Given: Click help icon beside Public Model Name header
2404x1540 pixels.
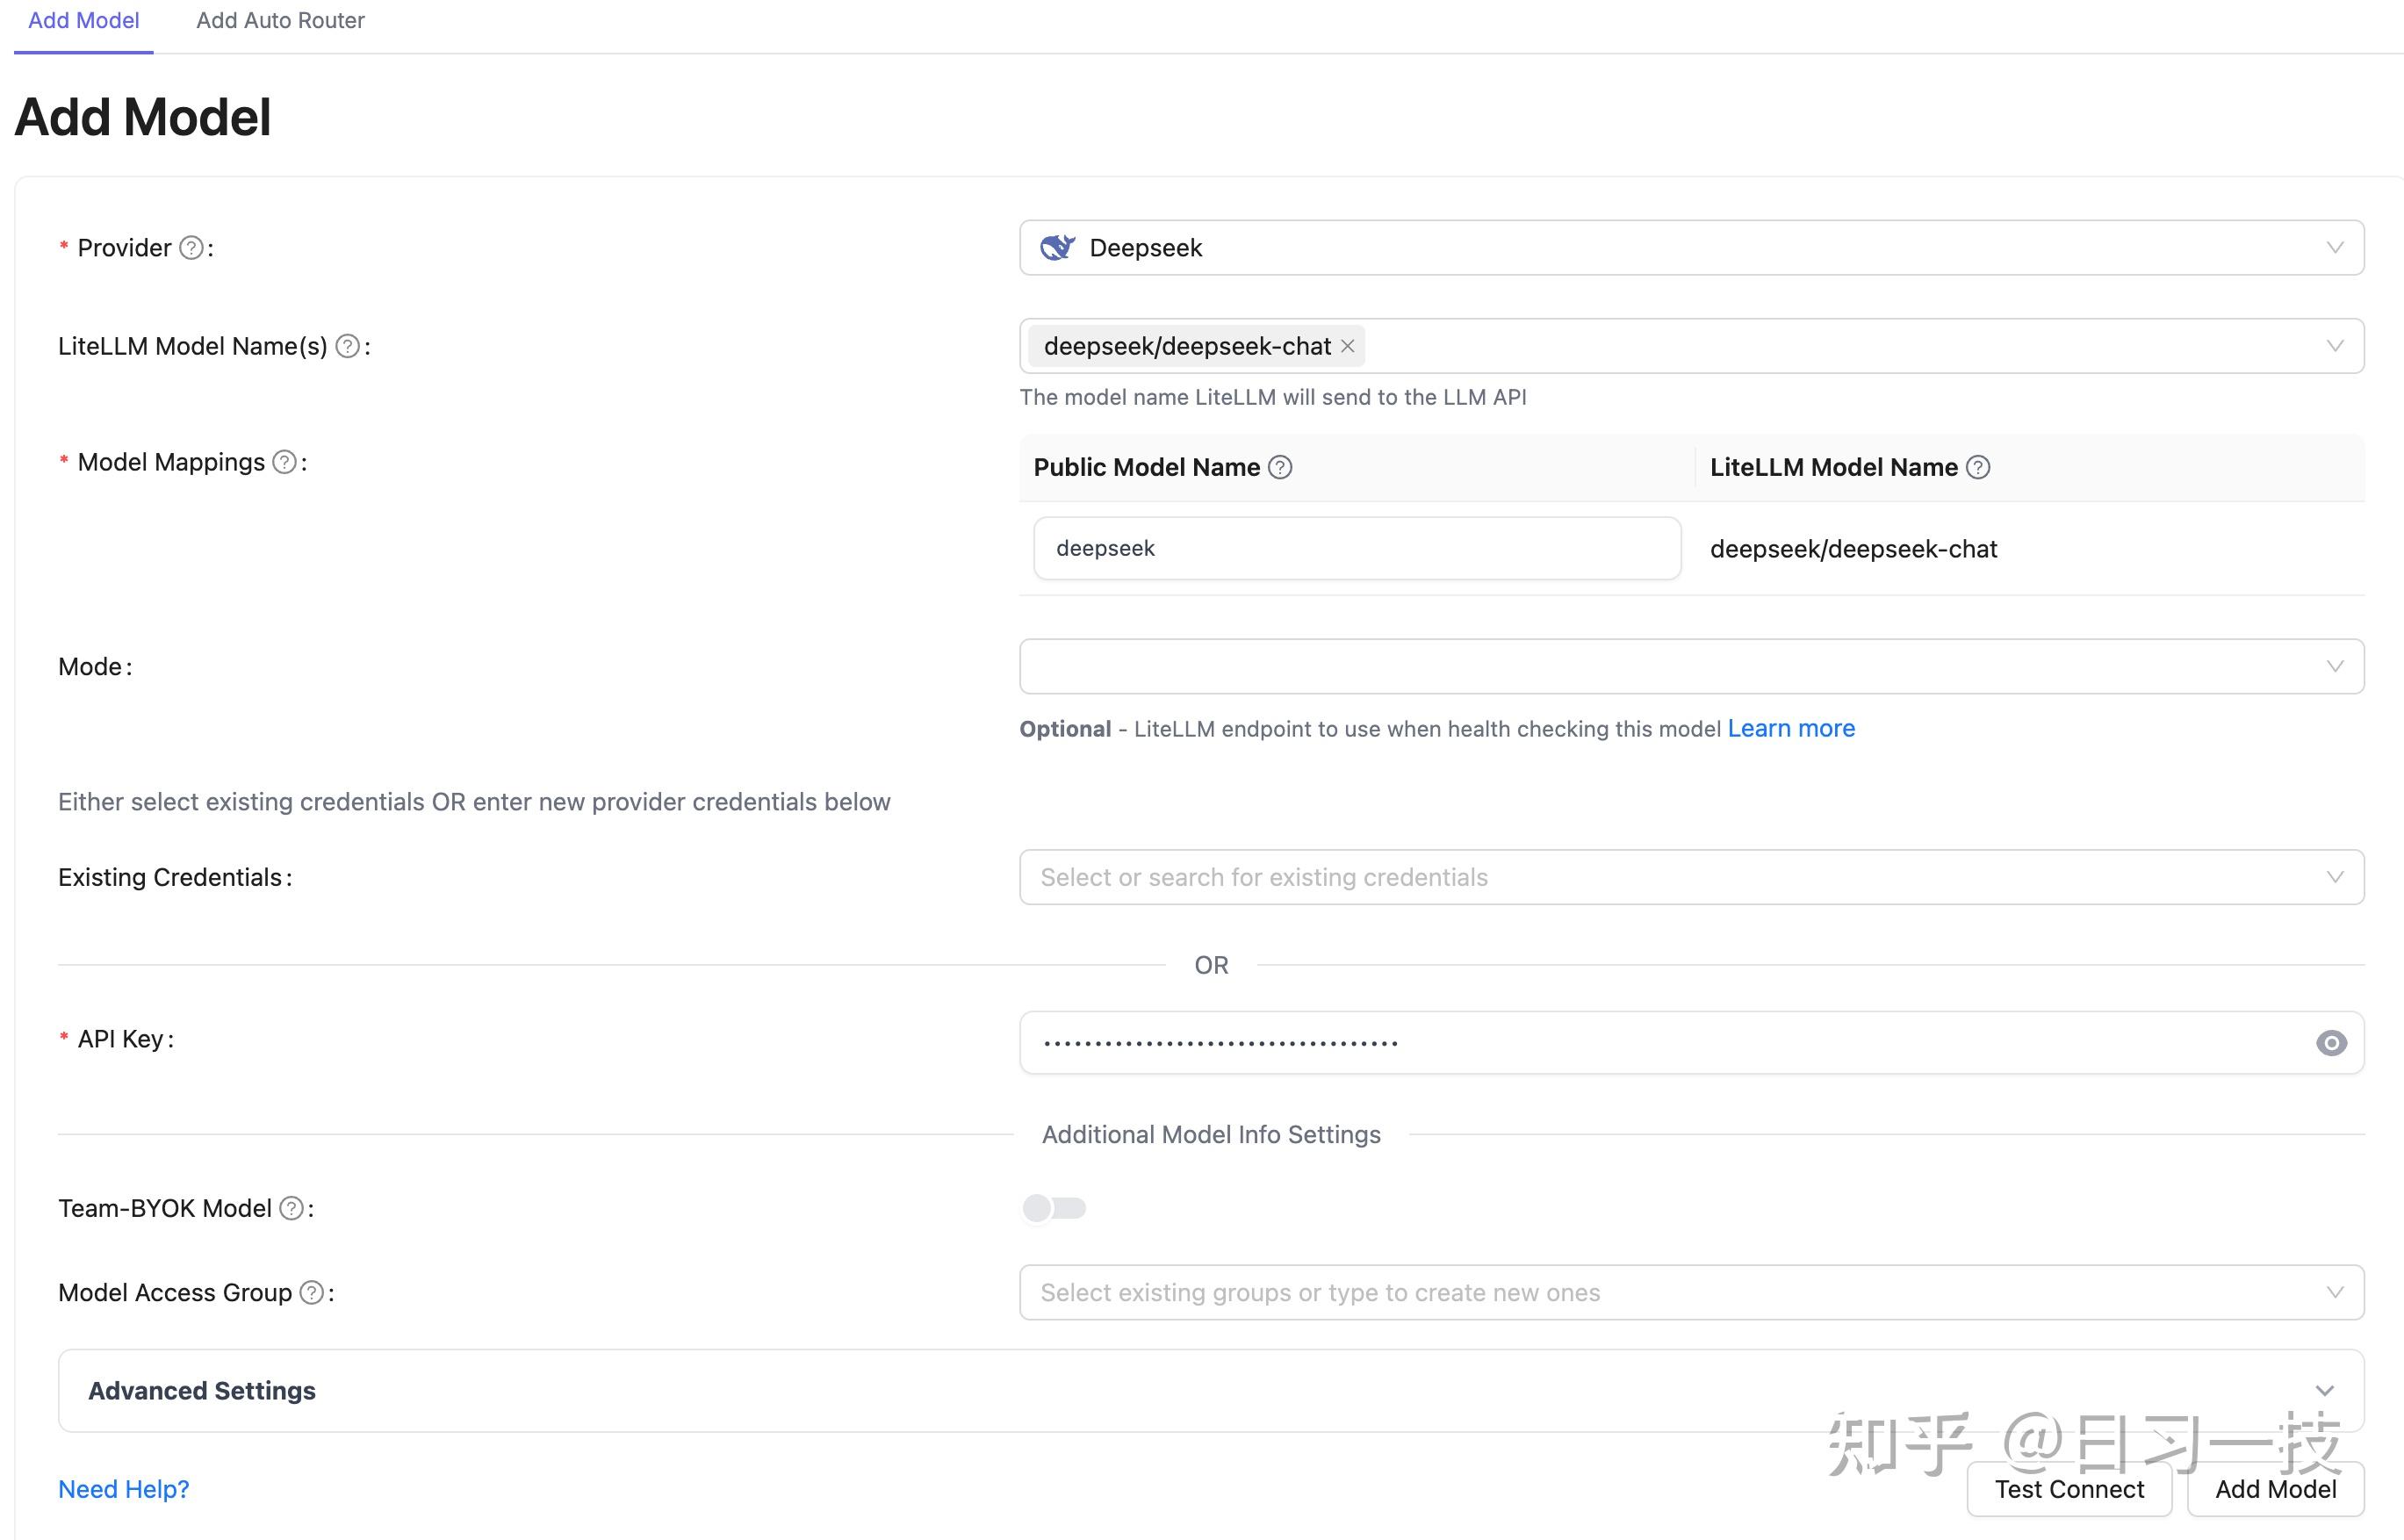Looking at the screenshot, I should (1280, 467).
